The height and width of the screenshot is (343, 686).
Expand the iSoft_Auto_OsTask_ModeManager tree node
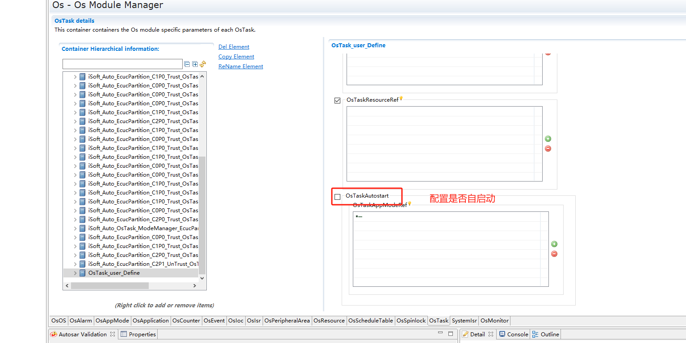coord(75,228)
